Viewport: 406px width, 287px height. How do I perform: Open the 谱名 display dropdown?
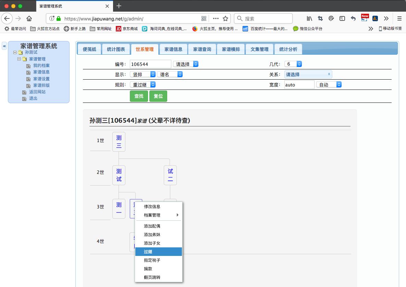(x=170, y=74)
